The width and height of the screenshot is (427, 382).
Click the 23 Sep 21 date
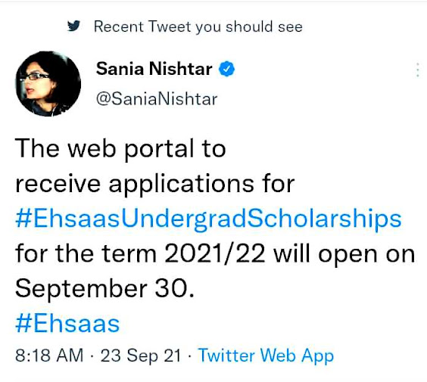[x=141, y=356]
